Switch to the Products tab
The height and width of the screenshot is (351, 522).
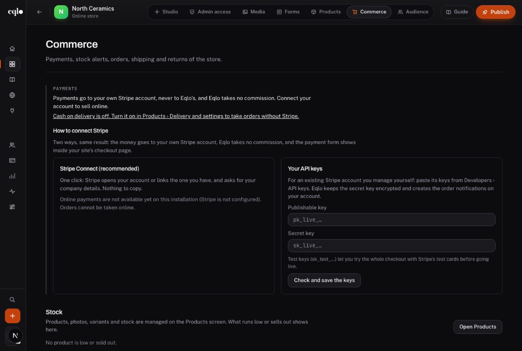click(x=326, y=12)
